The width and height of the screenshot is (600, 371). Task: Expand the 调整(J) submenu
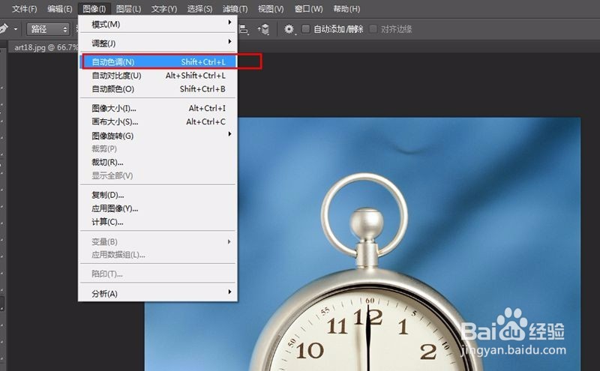pos(157,43)
